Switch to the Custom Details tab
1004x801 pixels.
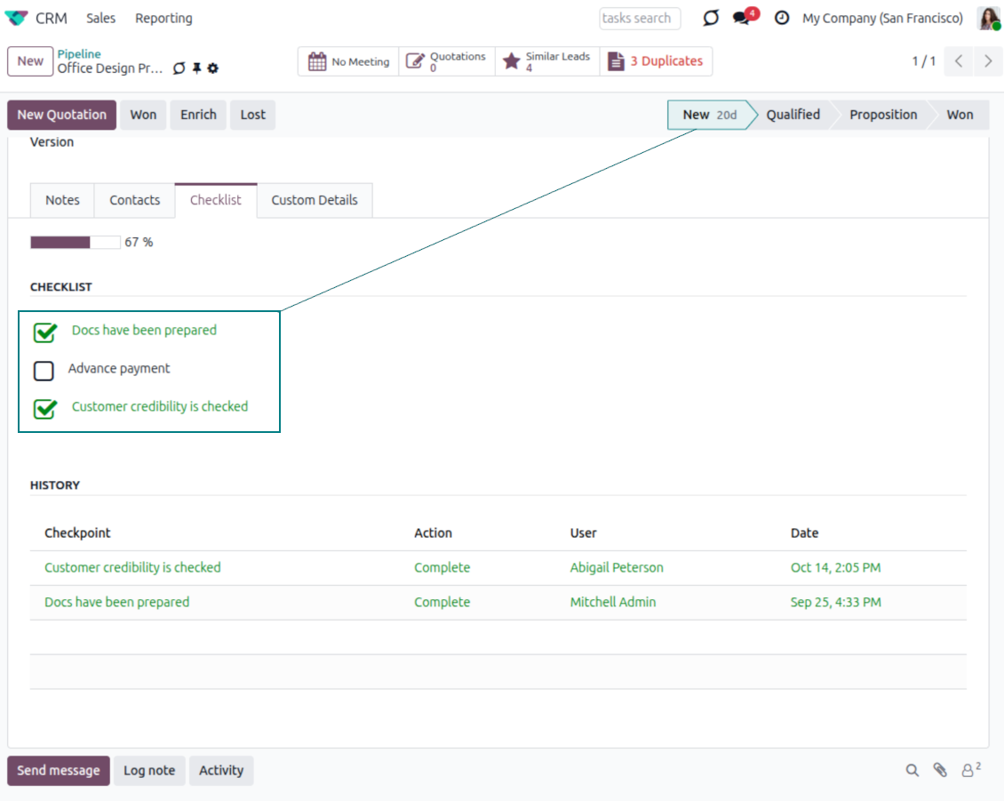click(x=315, y=200)
